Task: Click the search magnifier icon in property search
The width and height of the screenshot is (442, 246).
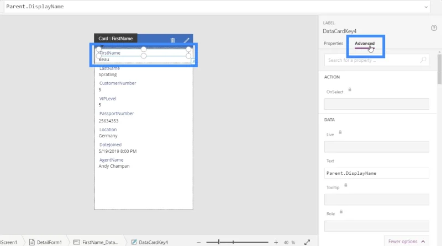Action: (423, 60)
